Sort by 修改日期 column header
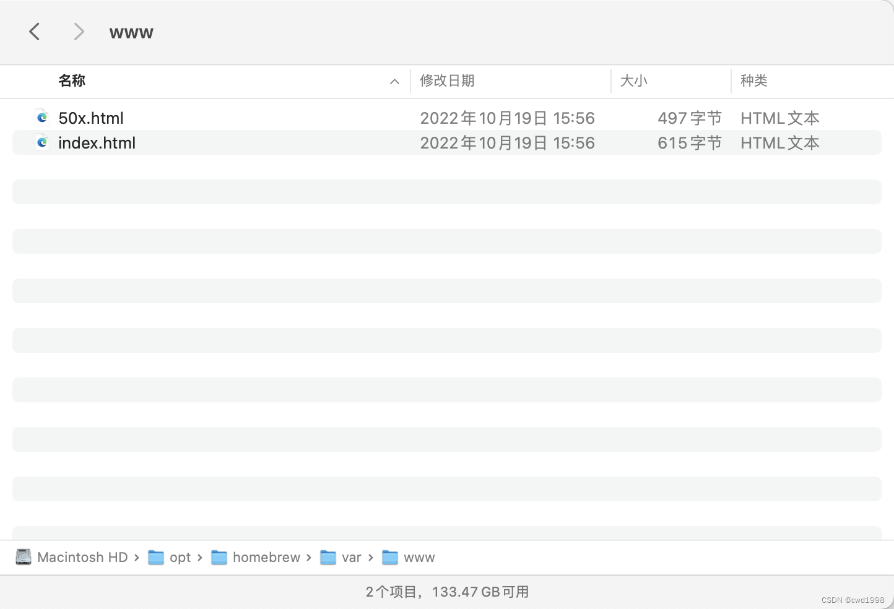Image resolution: width=894 pixels, height=609 pixels. tap(447, 80)
